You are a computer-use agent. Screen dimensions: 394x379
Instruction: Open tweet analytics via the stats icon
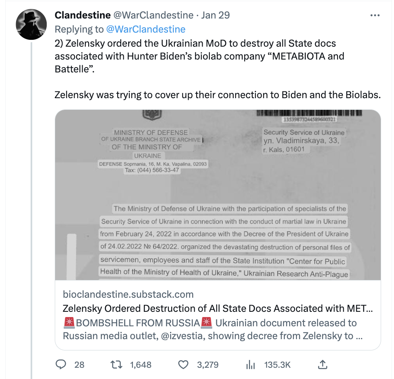tap(251, 365)
